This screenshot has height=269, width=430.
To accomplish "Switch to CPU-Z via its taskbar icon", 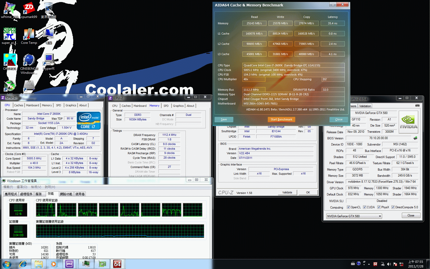I will click(x=69, y=264).
